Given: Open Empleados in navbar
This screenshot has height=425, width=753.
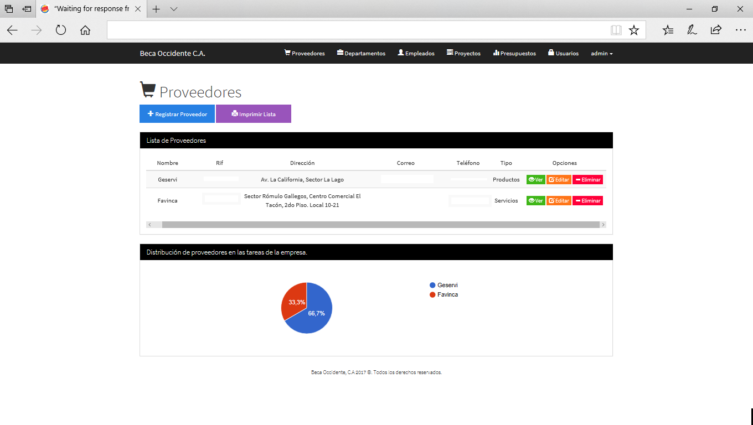Looking at the screenshot, I should [416, 53].
